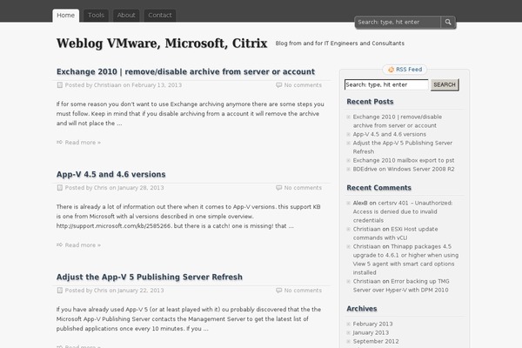The width and height of the screenshot is (522, 348).
Task: Open the January 2013 archive
Action: pyautogui.click(x=371, y=332)
